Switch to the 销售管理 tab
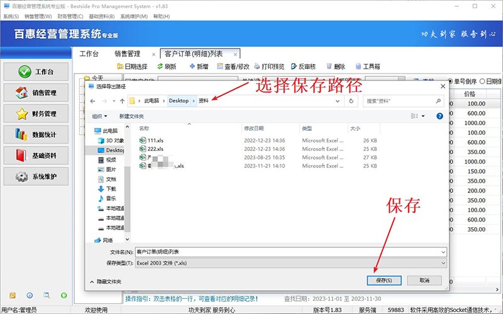503x314 pixels. coord(128,53)
